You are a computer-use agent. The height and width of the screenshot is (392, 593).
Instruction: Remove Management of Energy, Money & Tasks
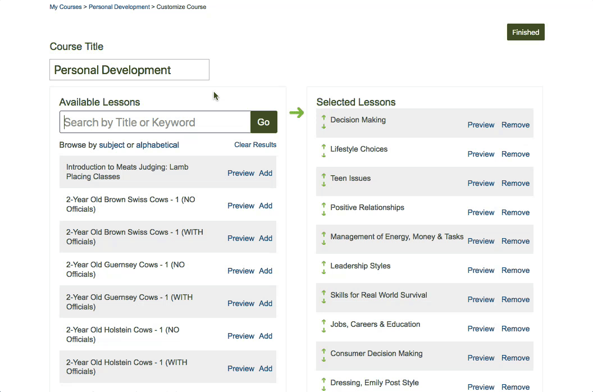click(x=516, y=241)
